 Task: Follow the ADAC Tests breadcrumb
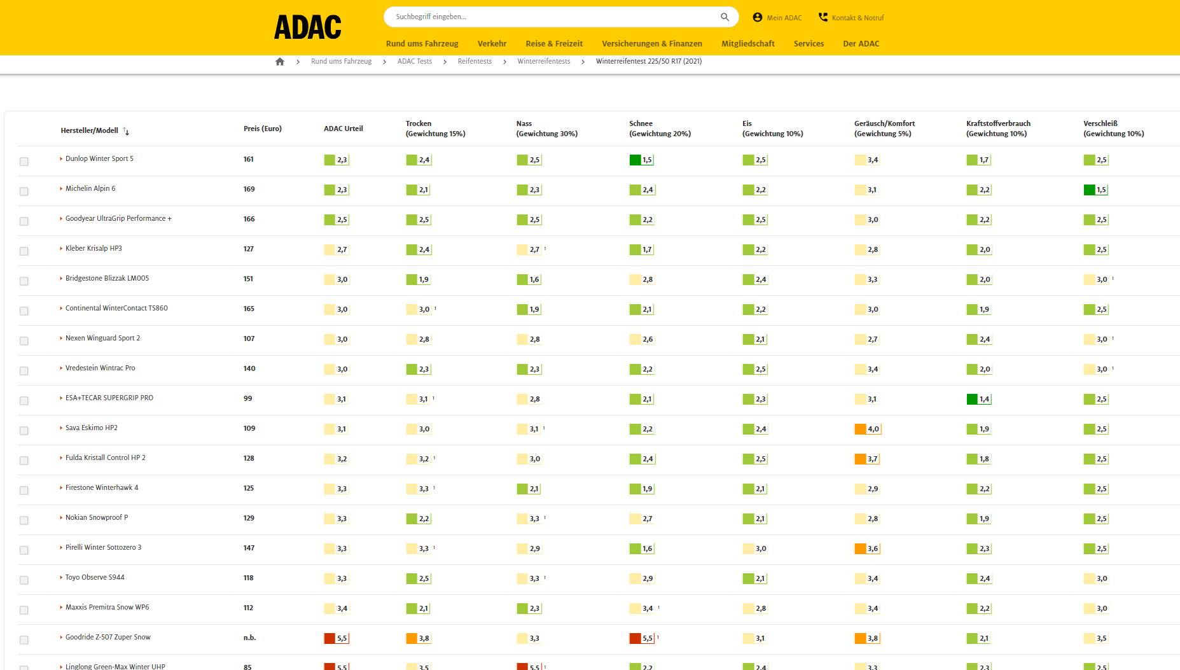[x=415, y=62]
